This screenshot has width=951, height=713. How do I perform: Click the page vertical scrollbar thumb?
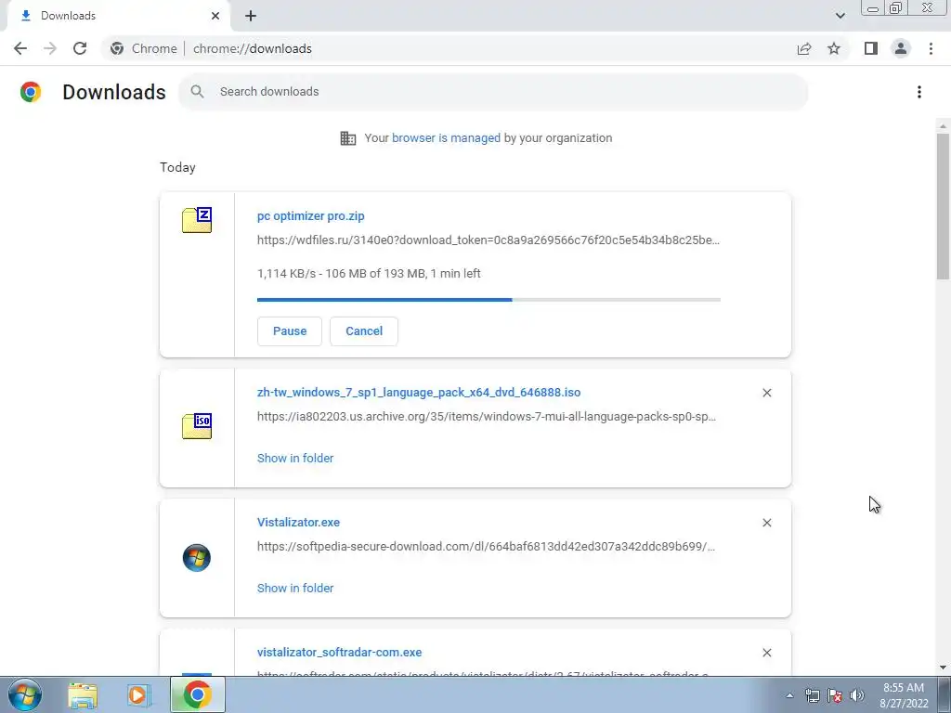pos(943,206)
